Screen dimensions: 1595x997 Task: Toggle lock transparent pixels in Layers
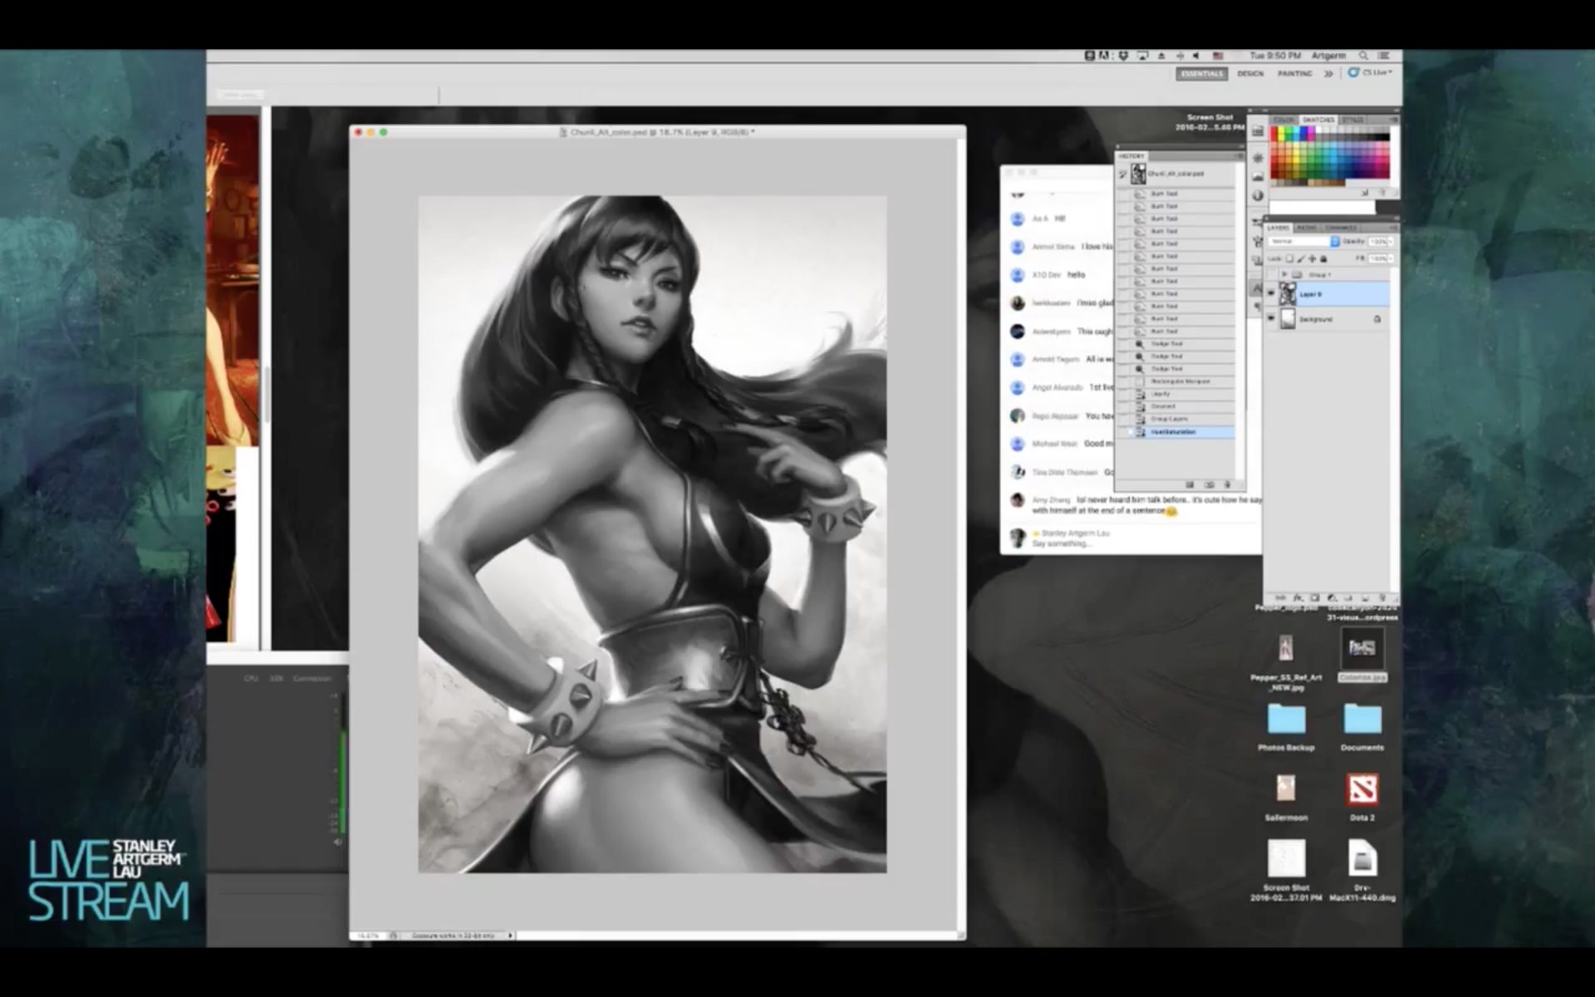point(1289,258)
